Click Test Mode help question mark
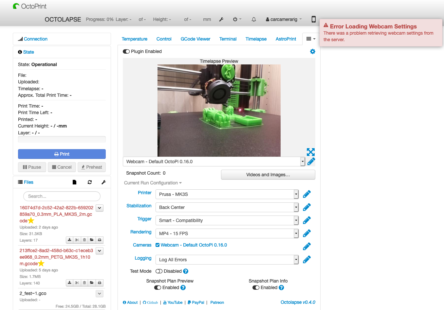Viewport: 444px width, 310px height. (186, 271)
